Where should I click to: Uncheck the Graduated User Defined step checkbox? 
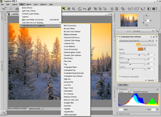[x=157, y=37]
